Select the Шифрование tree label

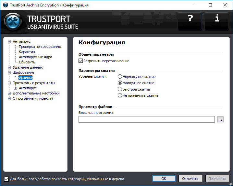click(x=23, y=72)
